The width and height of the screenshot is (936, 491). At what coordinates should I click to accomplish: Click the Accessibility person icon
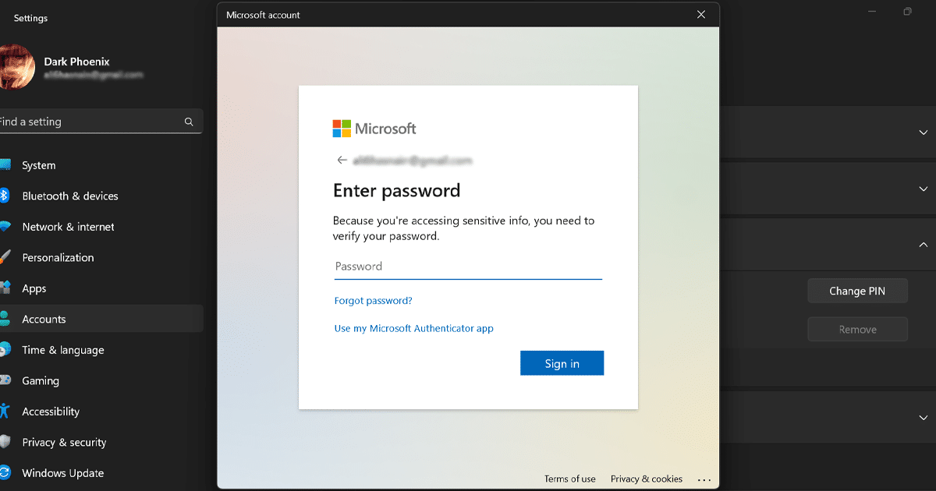(5, 412)
